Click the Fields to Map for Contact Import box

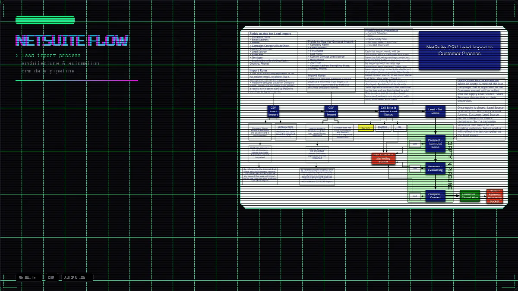[331, 66]
